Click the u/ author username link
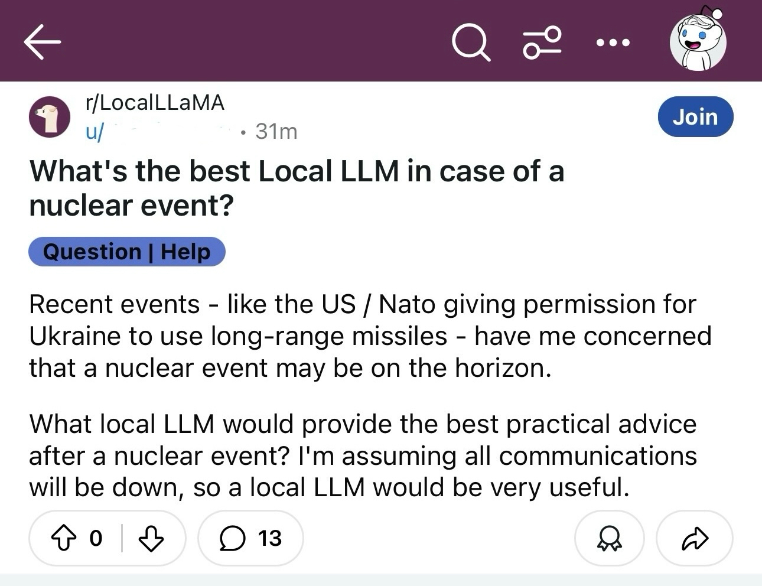The height and width of the screenshot is (586, 762). [x=95, y=131]
